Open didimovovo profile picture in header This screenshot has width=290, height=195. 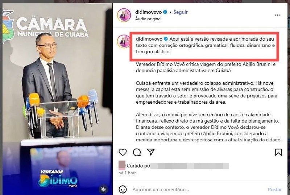124,15
